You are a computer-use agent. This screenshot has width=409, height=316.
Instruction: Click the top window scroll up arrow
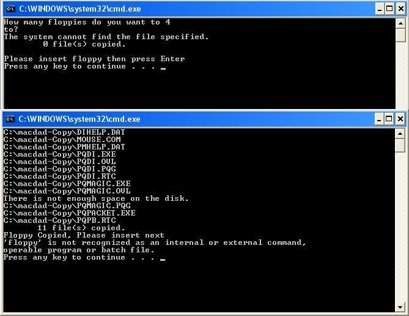coord(400,23)
